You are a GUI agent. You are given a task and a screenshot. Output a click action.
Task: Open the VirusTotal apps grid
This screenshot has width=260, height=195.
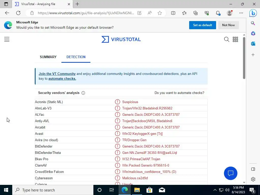point(235,39)
